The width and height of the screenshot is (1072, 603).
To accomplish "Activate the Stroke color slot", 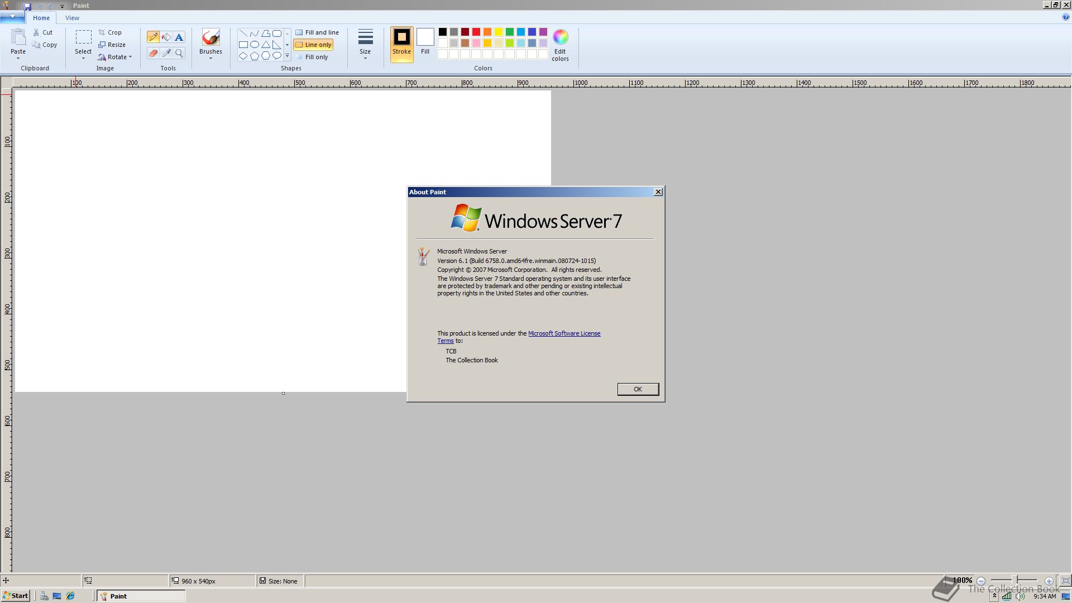I will (401, 44).
